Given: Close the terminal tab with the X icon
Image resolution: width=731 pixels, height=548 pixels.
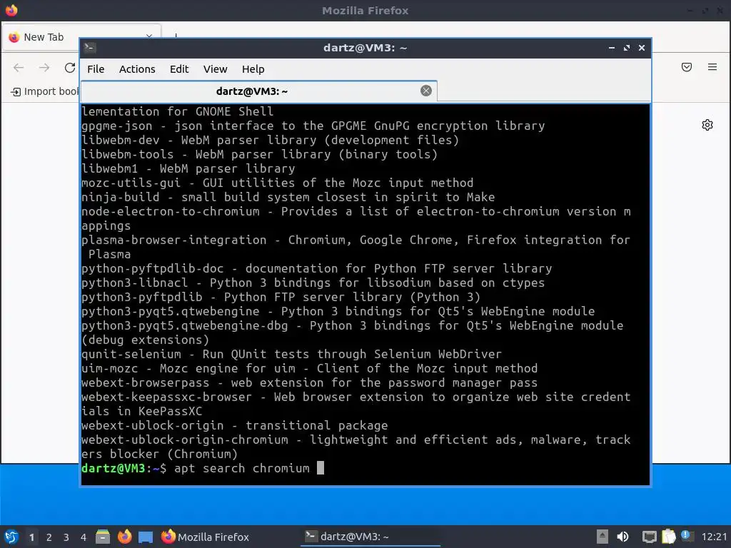Looking at the screenshot, I should (x=425, y=91).
